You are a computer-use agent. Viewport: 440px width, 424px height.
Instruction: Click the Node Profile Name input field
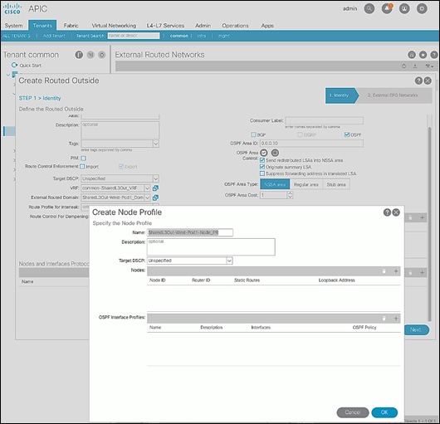point(190,232)
